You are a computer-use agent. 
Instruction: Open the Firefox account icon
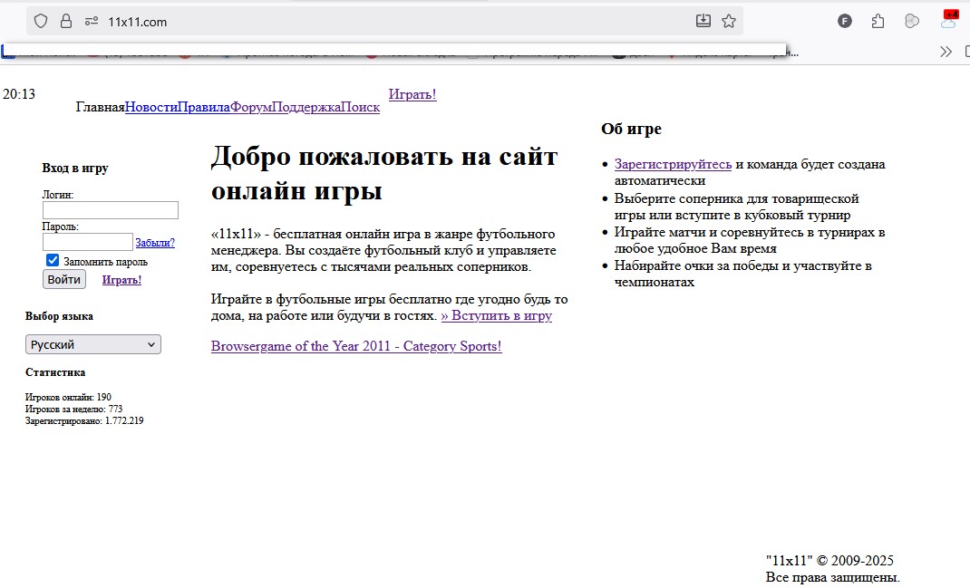(x=845, y=21)
